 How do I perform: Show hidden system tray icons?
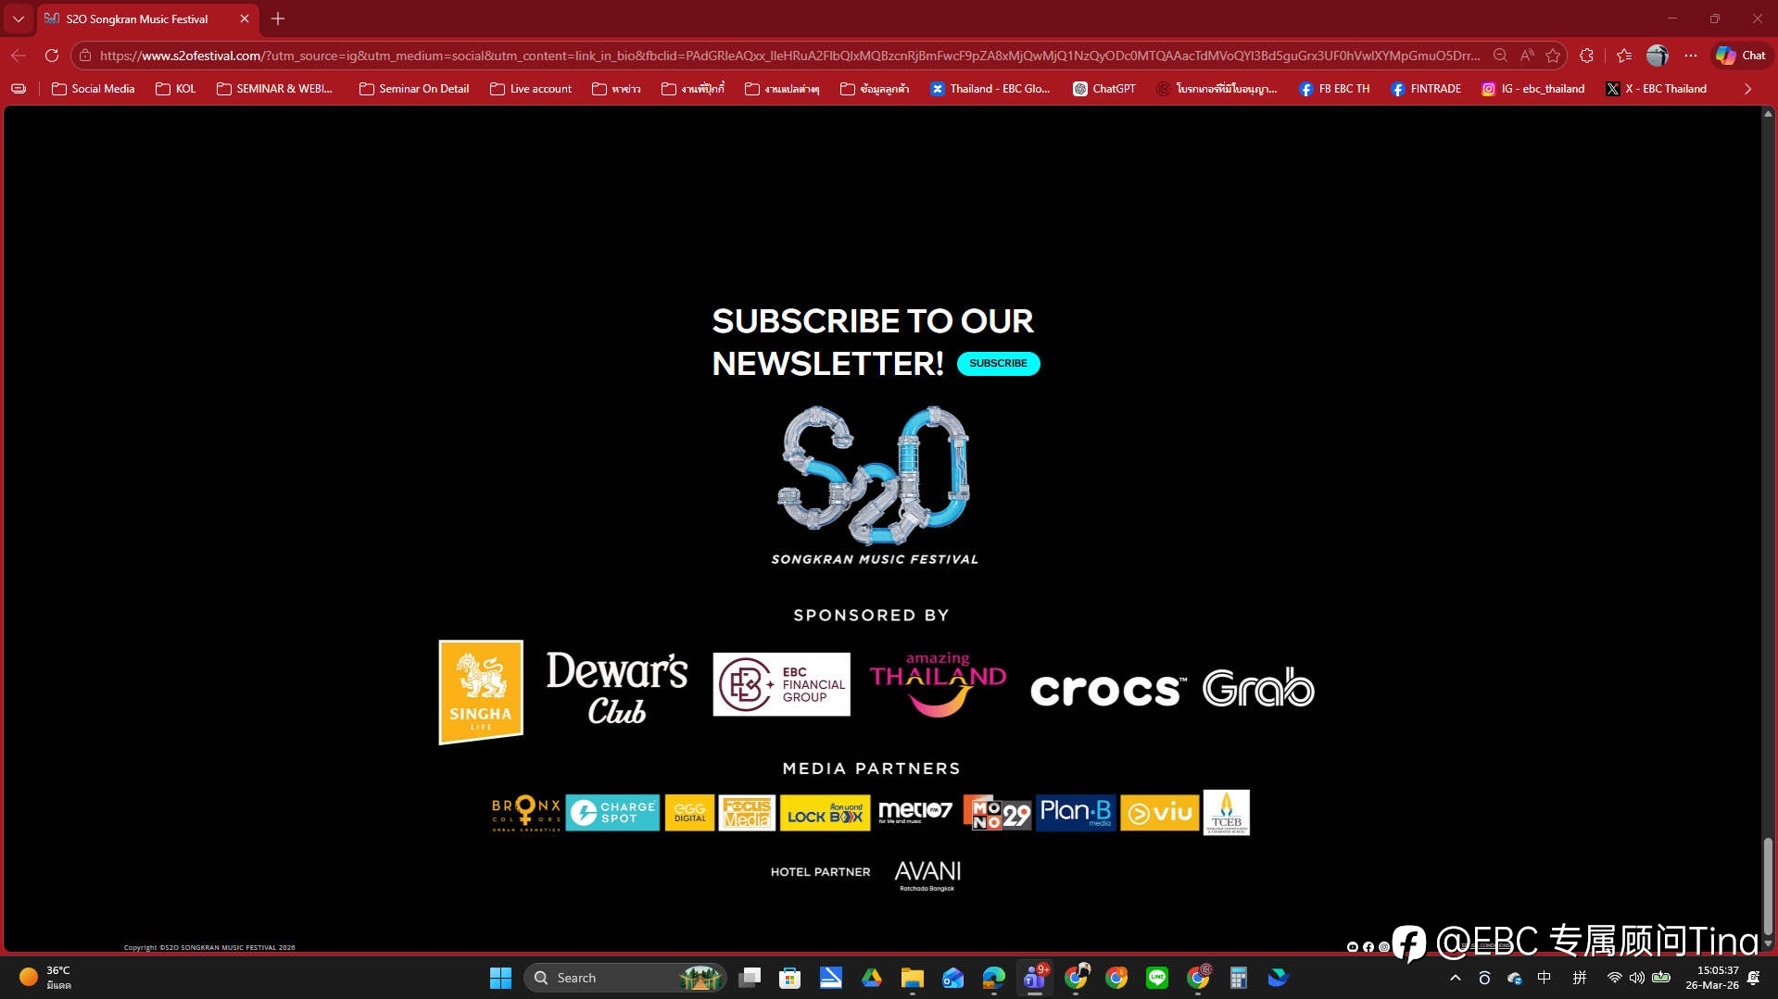(x=1456, y=978)
